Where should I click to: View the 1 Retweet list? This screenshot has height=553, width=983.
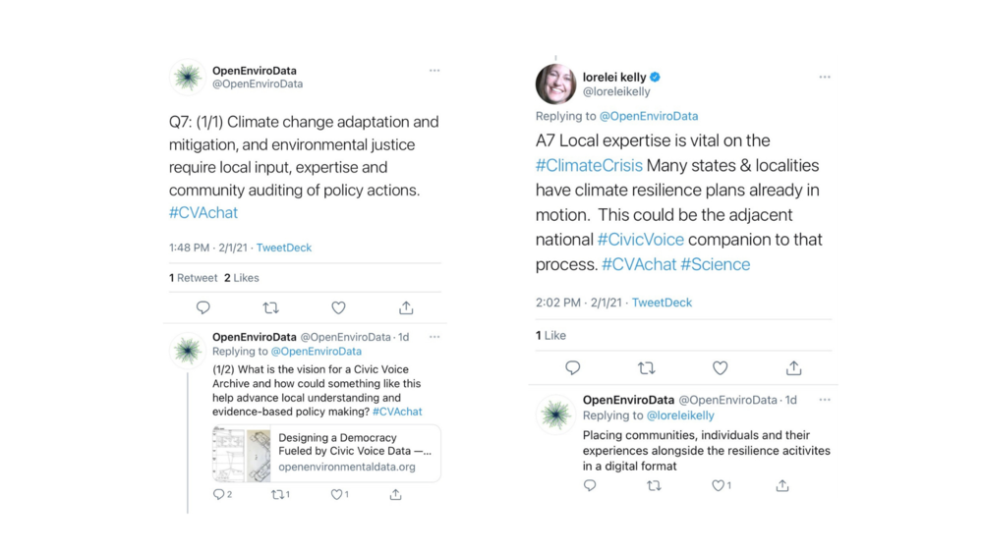(193, 277)
